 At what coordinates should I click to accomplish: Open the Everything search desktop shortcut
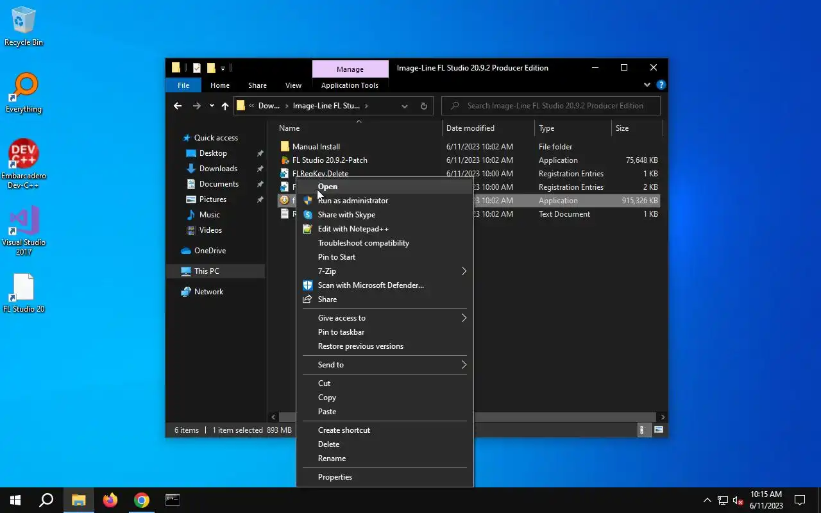[24, 94]
